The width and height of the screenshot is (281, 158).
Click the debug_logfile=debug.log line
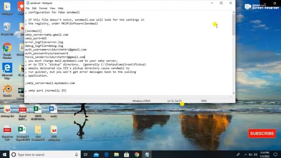[x=44, y=46]
